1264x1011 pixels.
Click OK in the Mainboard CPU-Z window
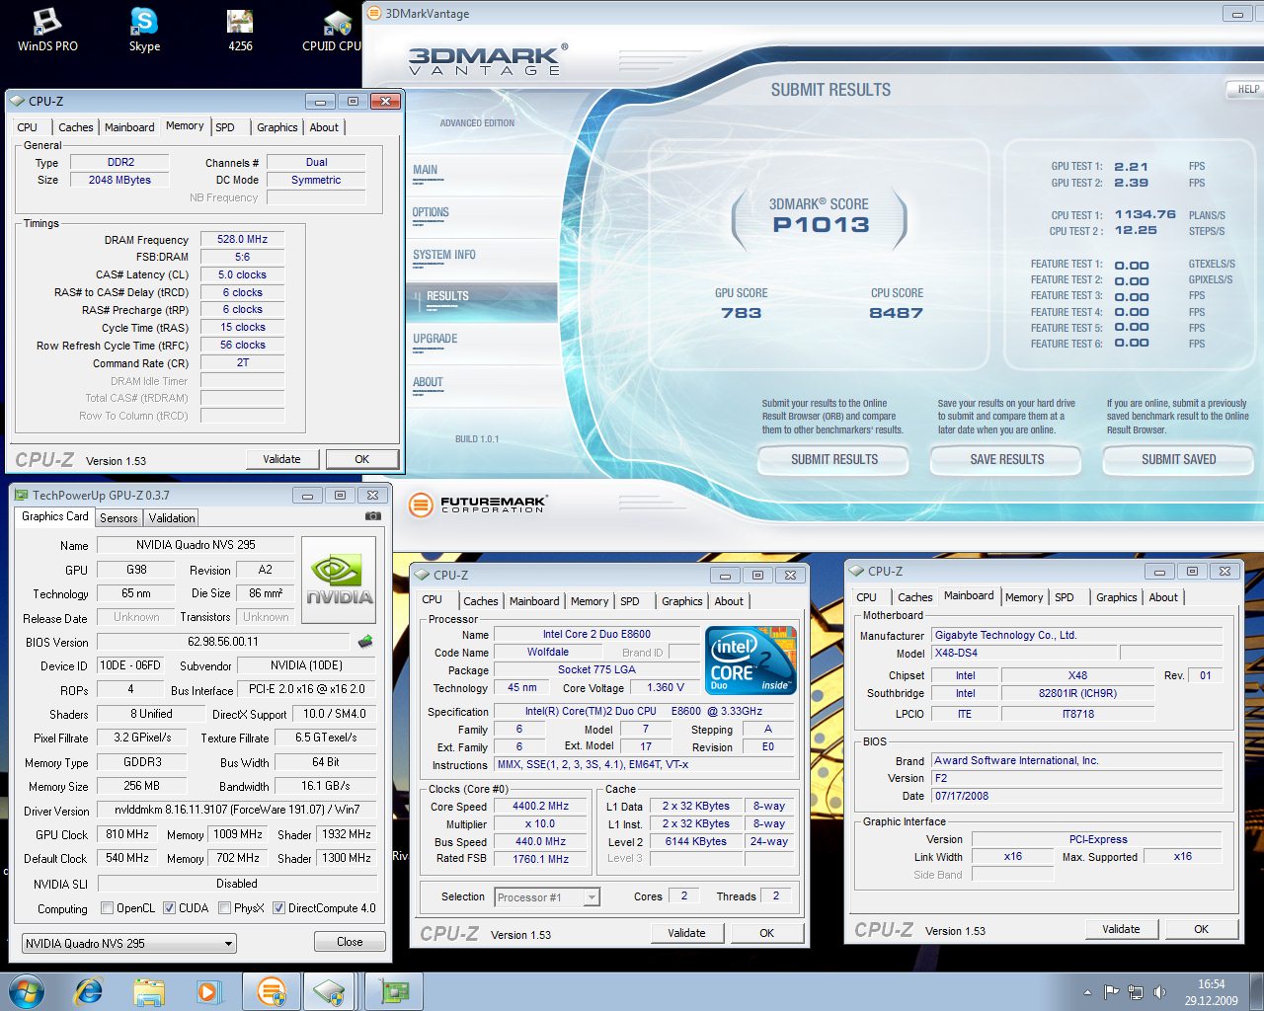1201,929
